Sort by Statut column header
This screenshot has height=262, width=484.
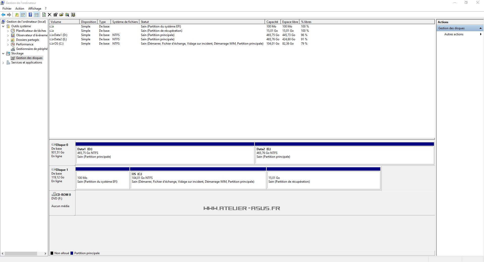pyautogui.click(x=202, y=22)
